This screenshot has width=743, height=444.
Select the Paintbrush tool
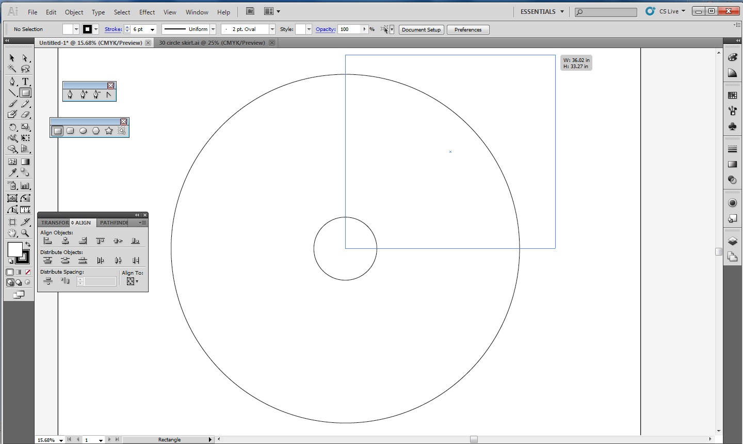[x=12, y=104]
